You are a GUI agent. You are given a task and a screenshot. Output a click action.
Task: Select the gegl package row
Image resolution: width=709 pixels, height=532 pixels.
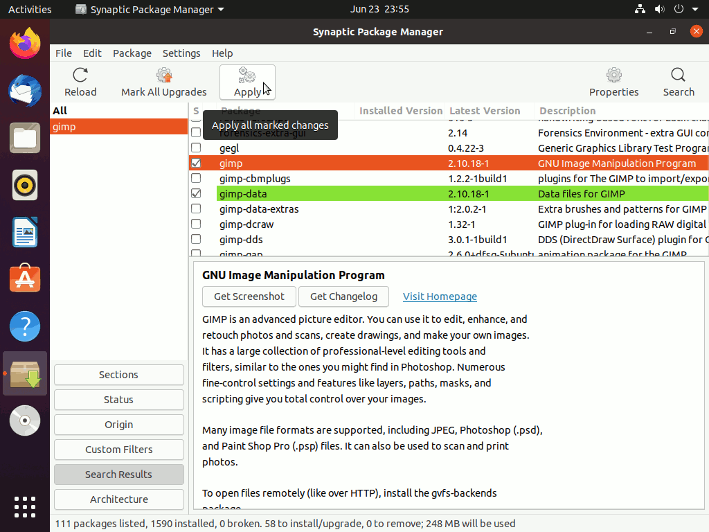pos(449,148)
